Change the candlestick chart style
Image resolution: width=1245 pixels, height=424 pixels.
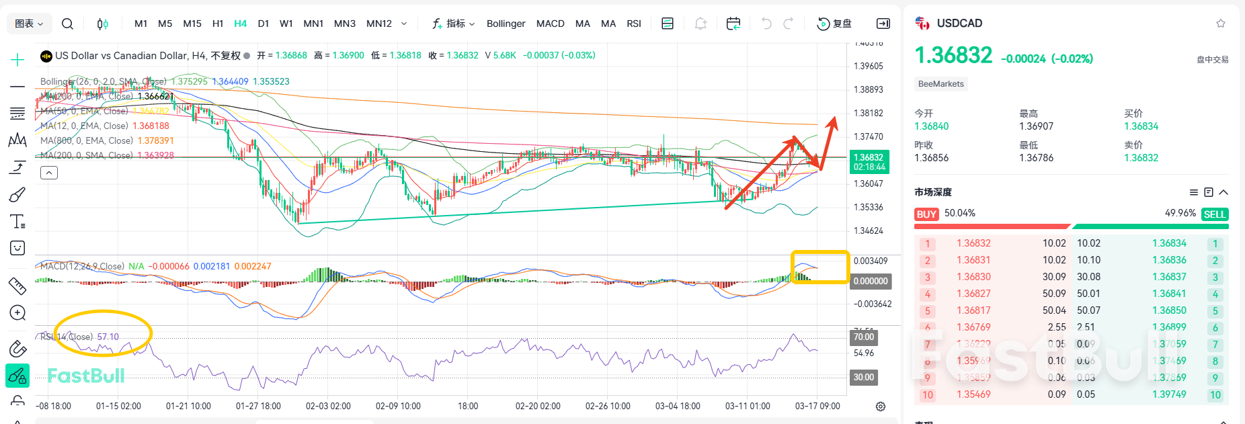102,24
